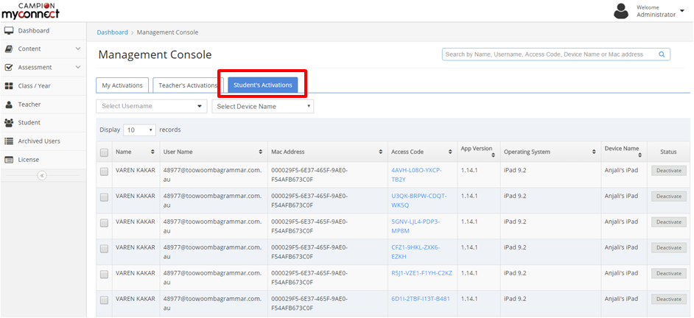Sort by the Device Name column arrows
The image size is (694, 318).
pyautogui.click(x=640, y=155)
